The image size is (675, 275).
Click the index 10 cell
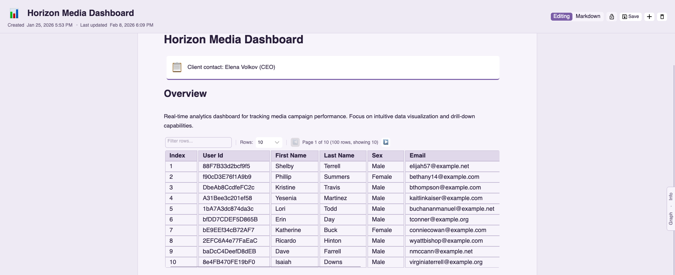coord(181,262)
